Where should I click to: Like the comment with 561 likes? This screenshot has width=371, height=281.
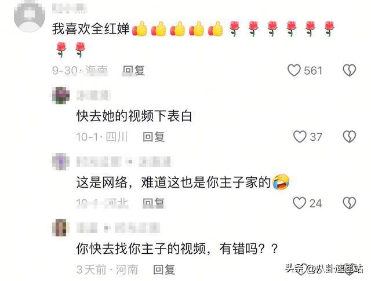[x=294, y=70]
